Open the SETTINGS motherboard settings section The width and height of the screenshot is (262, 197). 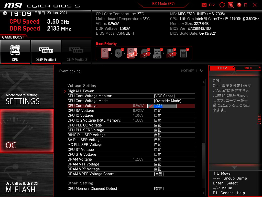(27, 87)
